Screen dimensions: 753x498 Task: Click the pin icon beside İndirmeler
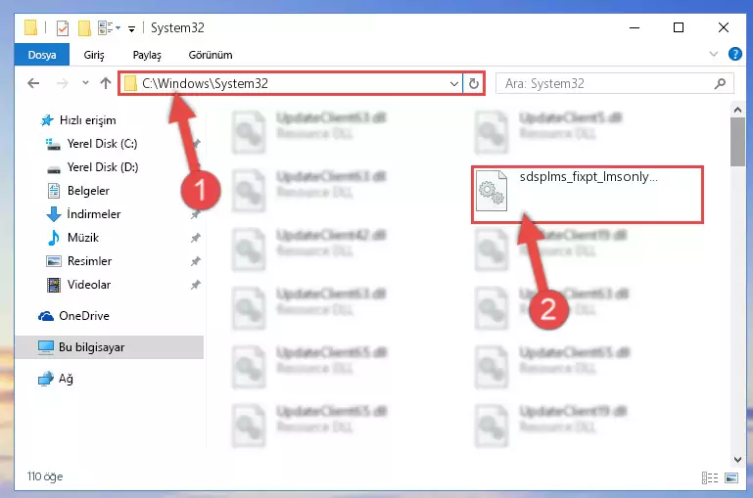click(196, 214)
